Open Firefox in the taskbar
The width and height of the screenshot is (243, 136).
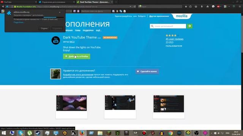click(82, 133)
